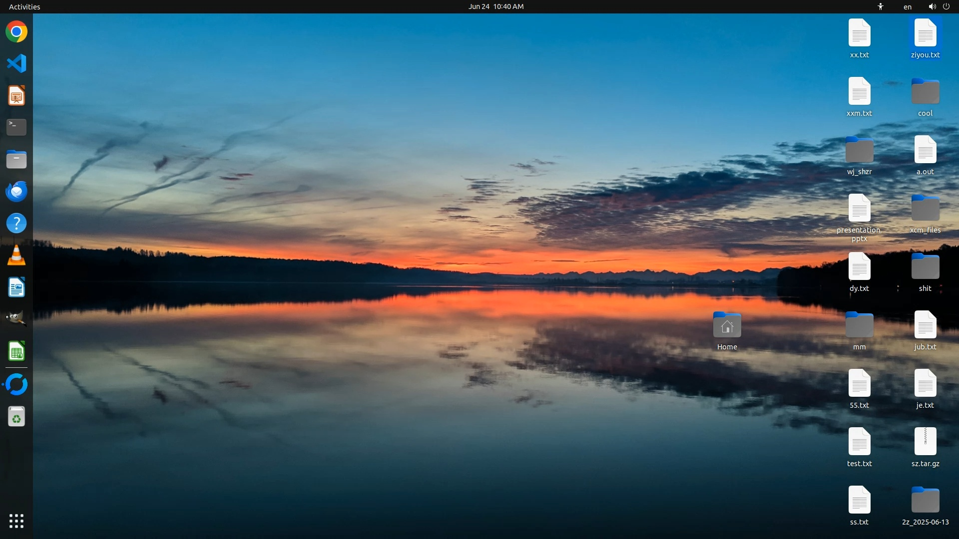The height and width of the screenshot is (539, 959).
Task: Open LibreOffice Impress in the dock
Action: [16, 95]
